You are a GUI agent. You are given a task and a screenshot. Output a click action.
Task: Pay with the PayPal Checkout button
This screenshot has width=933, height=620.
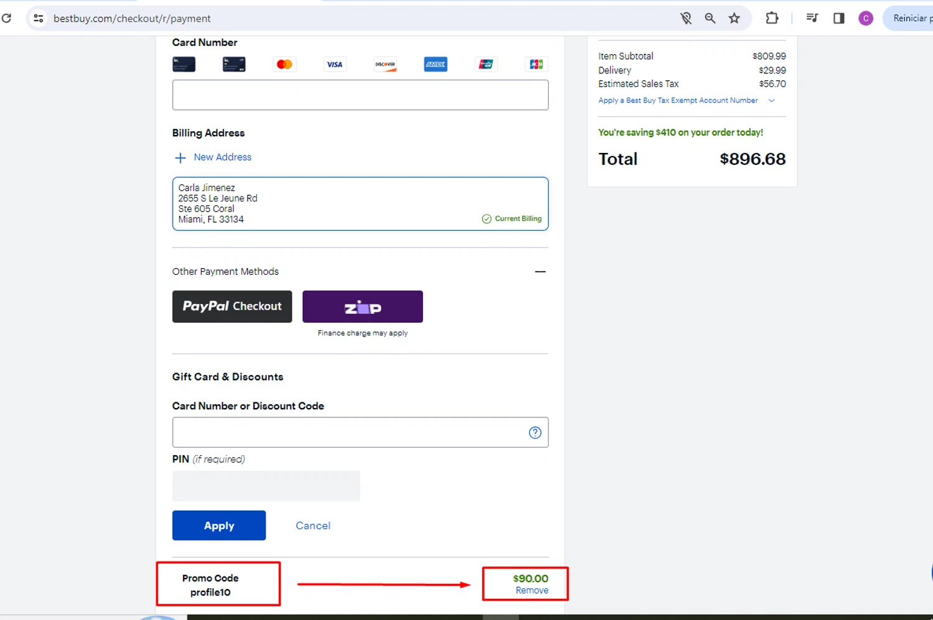coord(232,307)
